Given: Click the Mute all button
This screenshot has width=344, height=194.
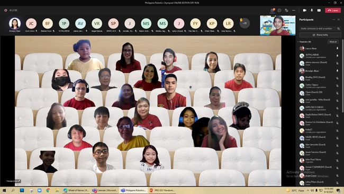Looking at the screenshot, I should [333, 41].
